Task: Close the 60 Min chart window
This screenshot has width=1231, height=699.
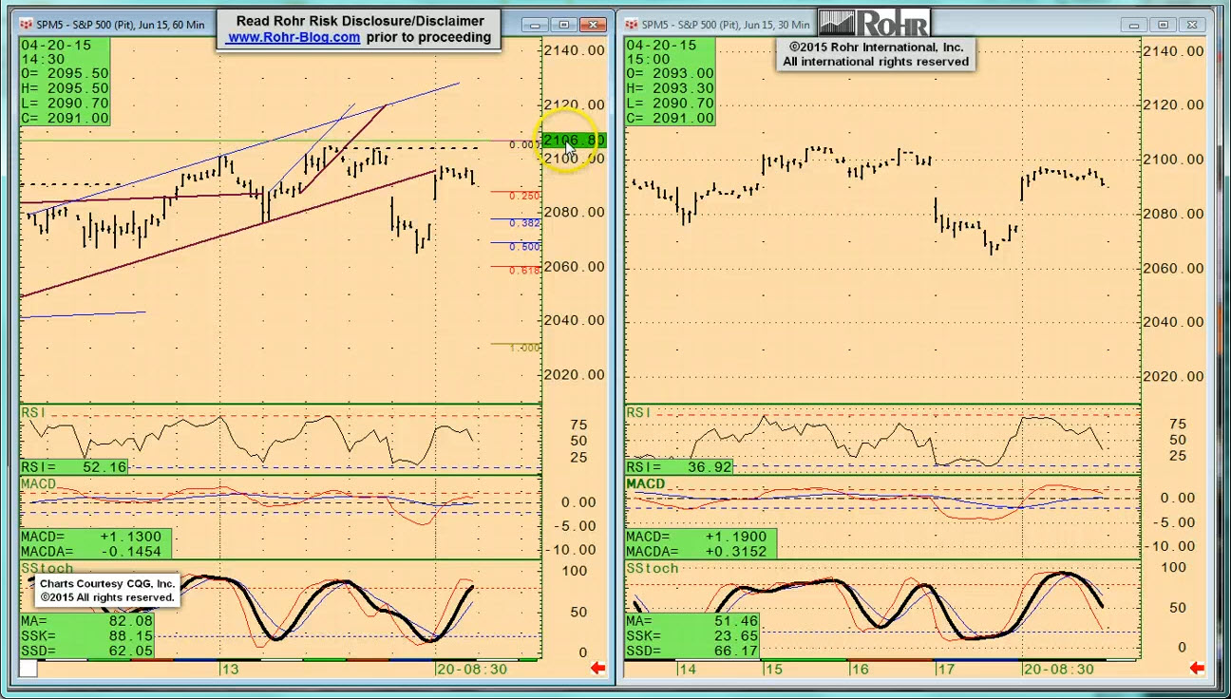Action: click(594, 25)
